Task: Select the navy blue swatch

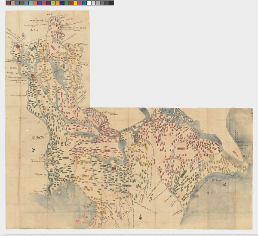Action: click(x=62, y=3)
